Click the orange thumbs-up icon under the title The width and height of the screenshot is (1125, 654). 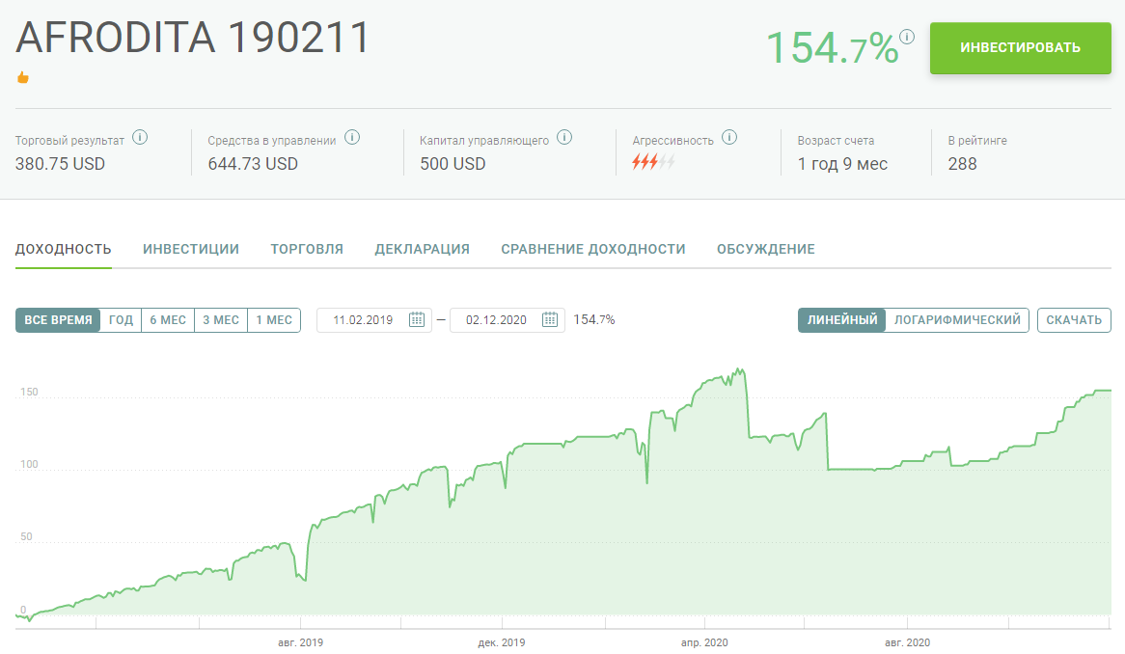23,77
